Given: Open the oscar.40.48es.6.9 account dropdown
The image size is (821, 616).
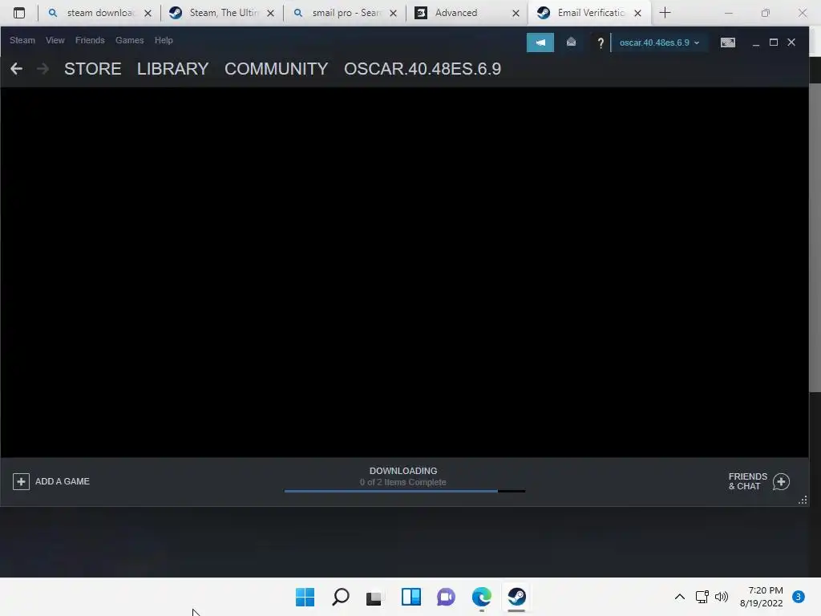Looking at the screenshot, I should pos(659,43).
